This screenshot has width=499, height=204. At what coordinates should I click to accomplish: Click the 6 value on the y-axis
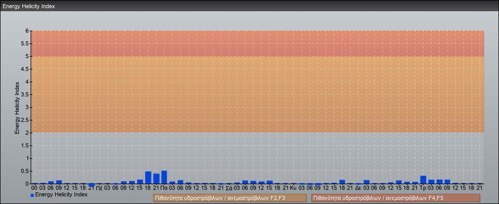[27, 31]
